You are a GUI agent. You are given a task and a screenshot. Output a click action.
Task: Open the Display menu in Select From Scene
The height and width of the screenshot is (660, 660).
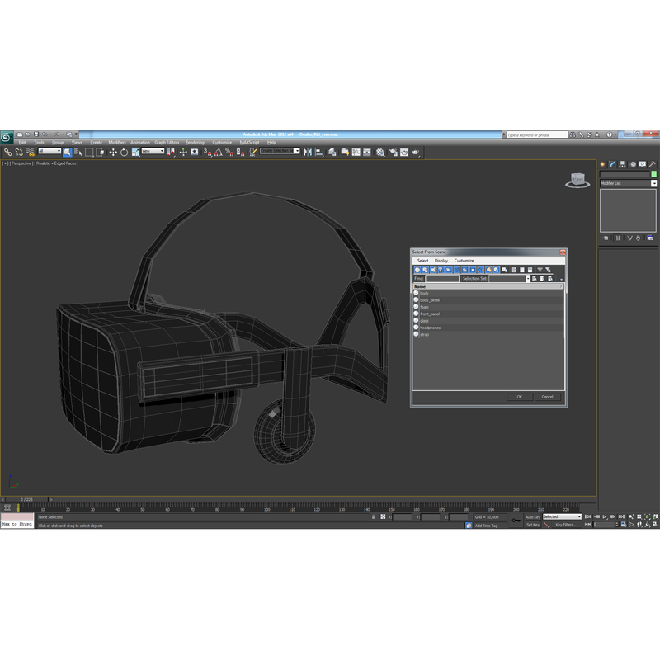tap(441, 260)
